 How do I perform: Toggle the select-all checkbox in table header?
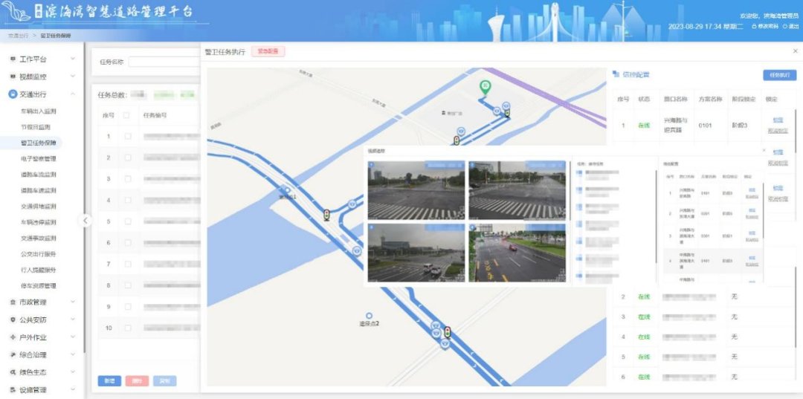tap(126, 115)
